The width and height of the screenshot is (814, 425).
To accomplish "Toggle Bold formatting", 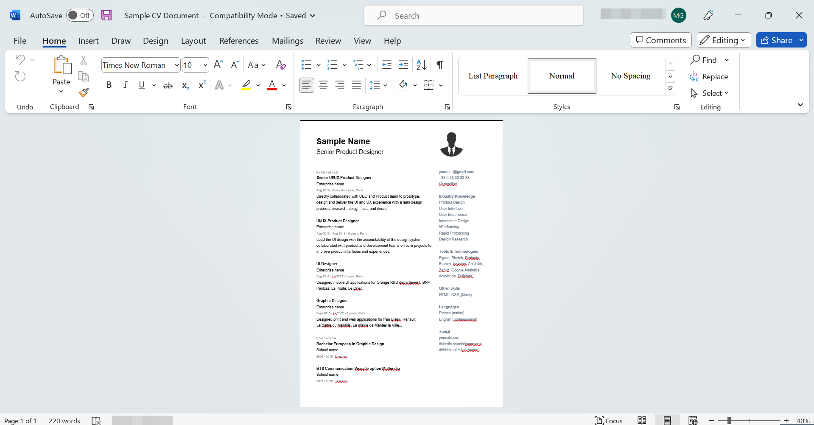I will 109,85.
